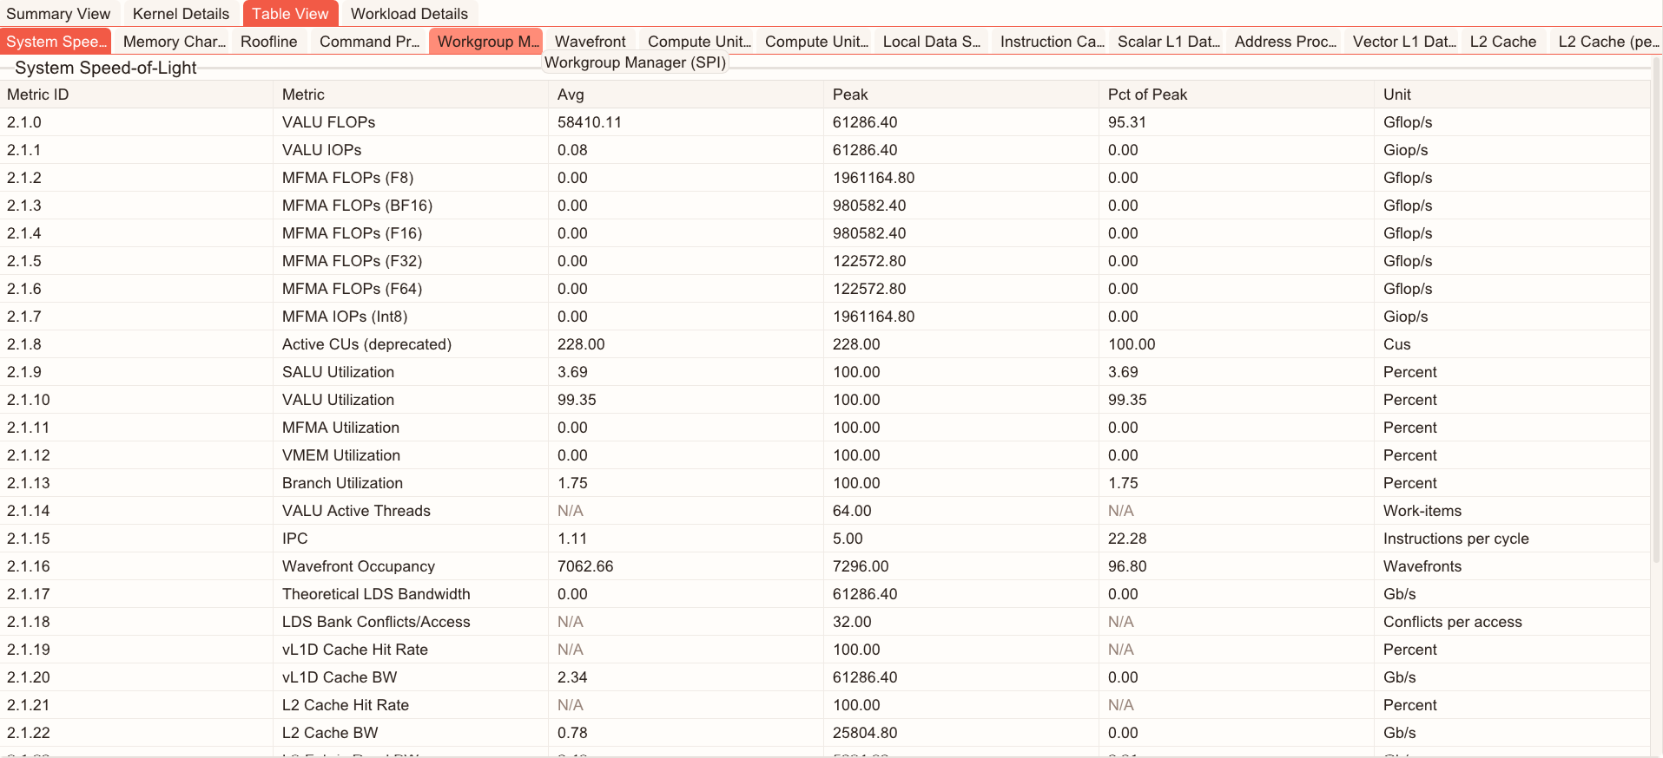This screenshot has height=758, width=1663.
Task: Open the Instruction Cache sub-tab
Action: pos(1052,42)
